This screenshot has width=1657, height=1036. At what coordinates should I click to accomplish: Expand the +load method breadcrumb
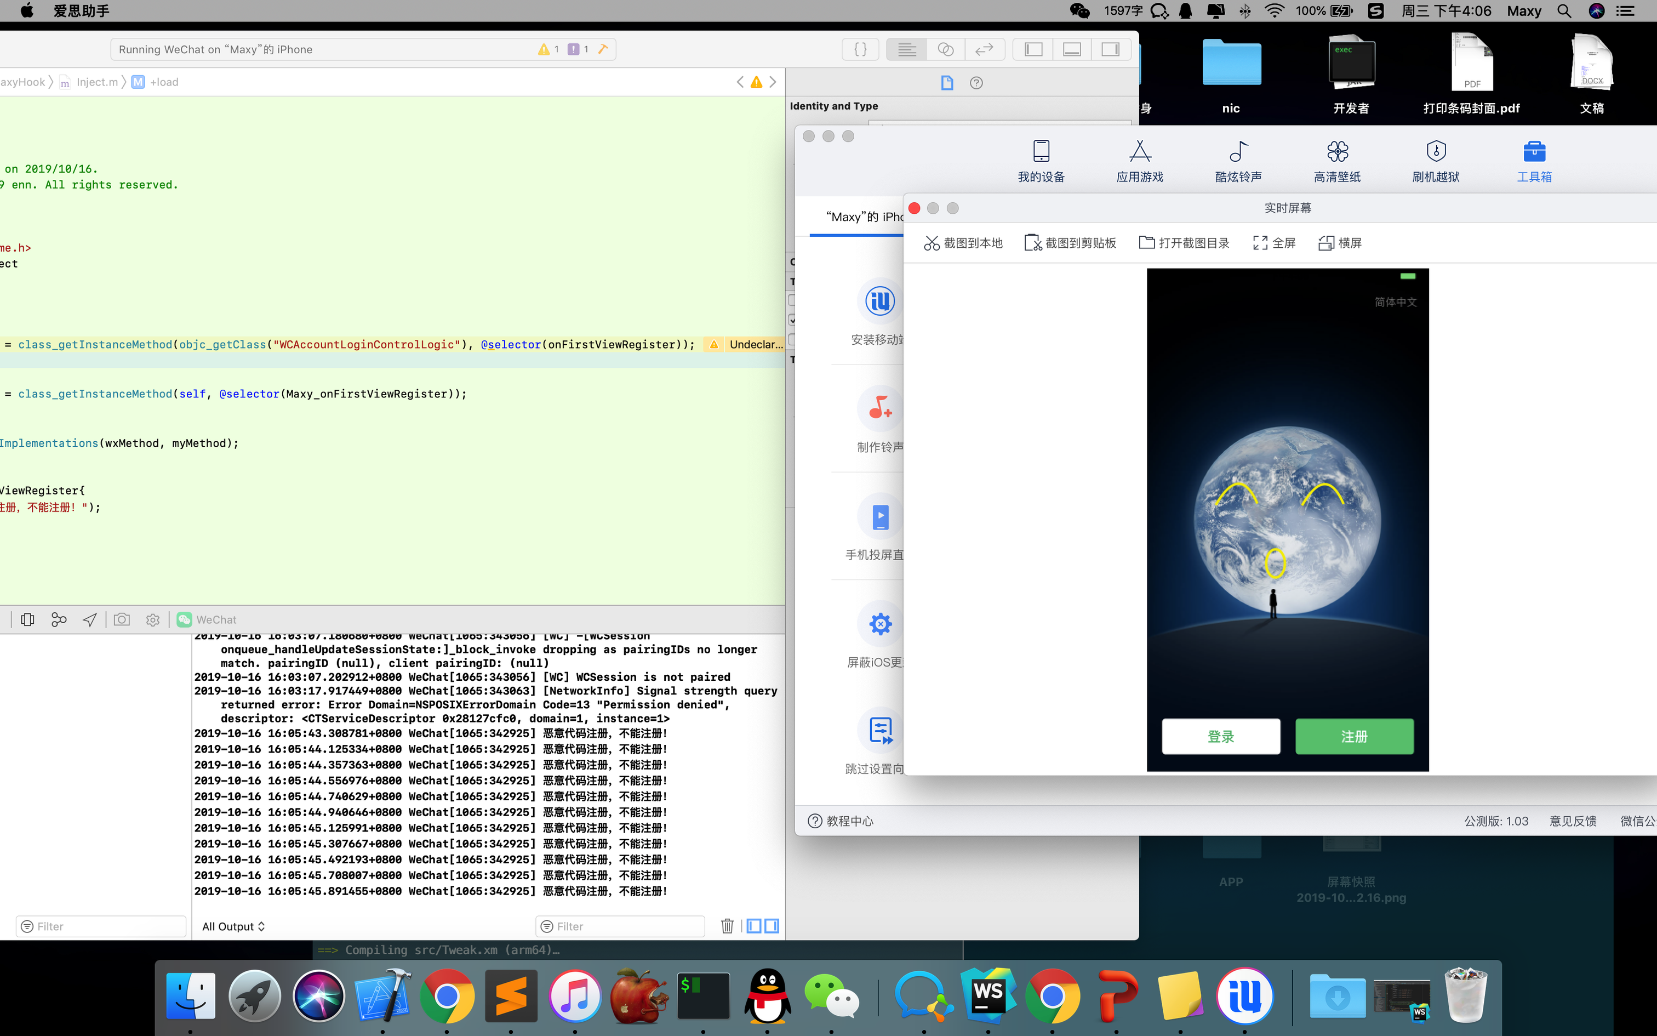pyautogui.click(x=164, y=82)
